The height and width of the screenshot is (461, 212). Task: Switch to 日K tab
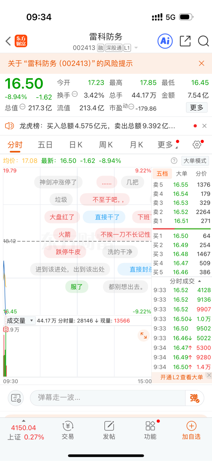(76, 145)
